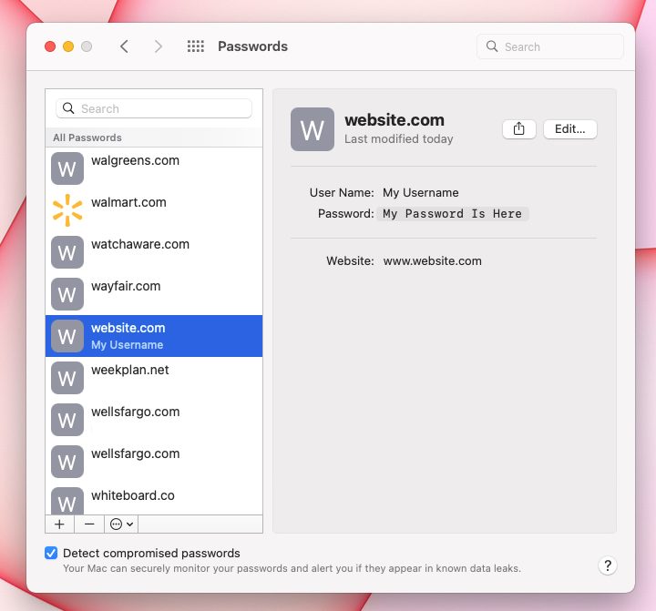Add a new password with plus button
The image size is (656, 611).
point(59,524)
